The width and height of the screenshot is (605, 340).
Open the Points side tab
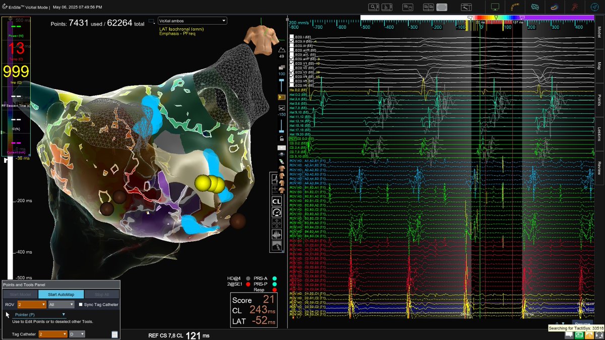(599, 100)
